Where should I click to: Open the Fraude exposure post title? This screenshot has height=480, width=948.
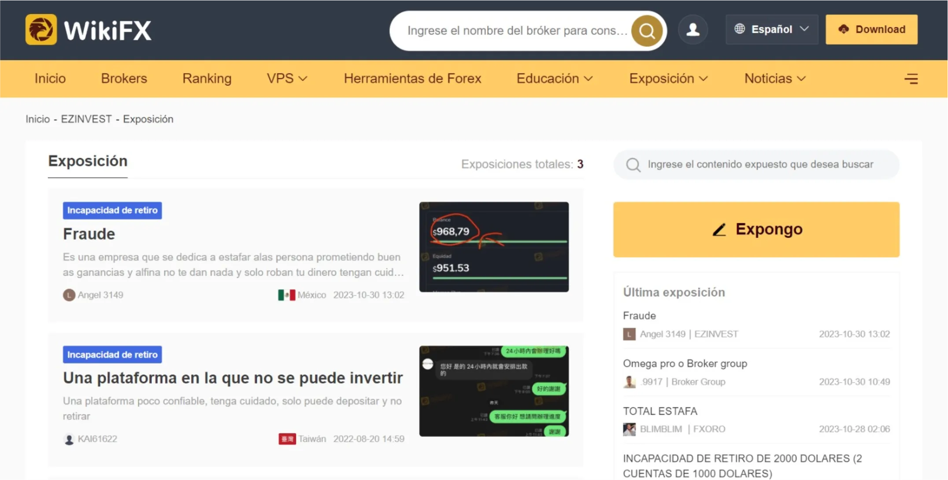(x=89, y=234)
